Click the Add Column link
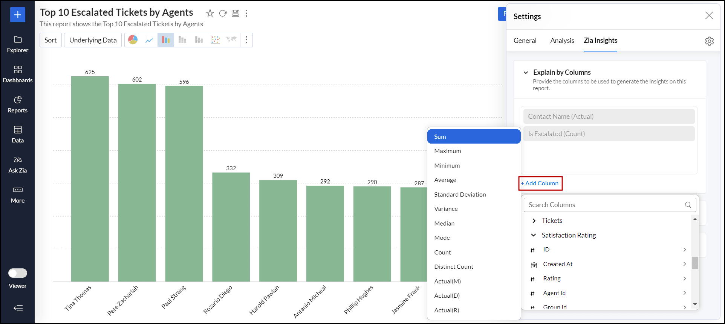This screenshot has width=725, height=324. [x=540, y=183]
